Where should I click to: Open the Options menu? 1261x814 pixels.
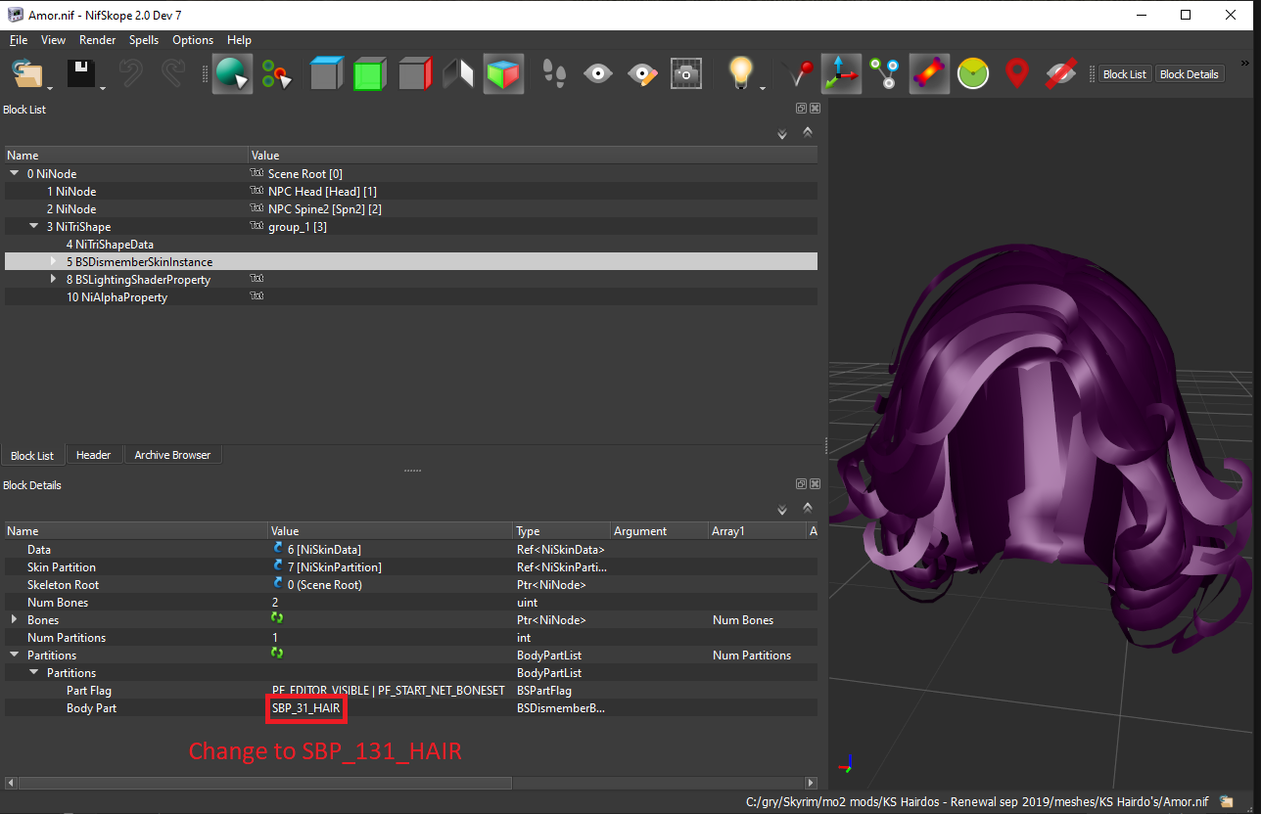(x=193, y=40)
